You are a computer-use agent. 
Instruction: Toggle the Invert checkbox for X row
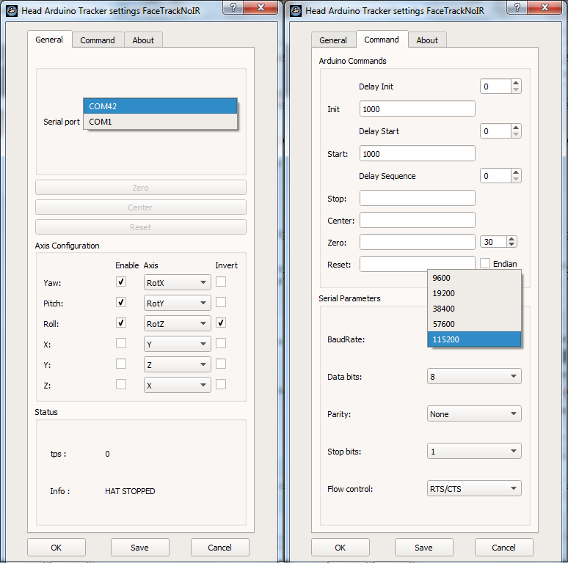click(x=221, y=343)
